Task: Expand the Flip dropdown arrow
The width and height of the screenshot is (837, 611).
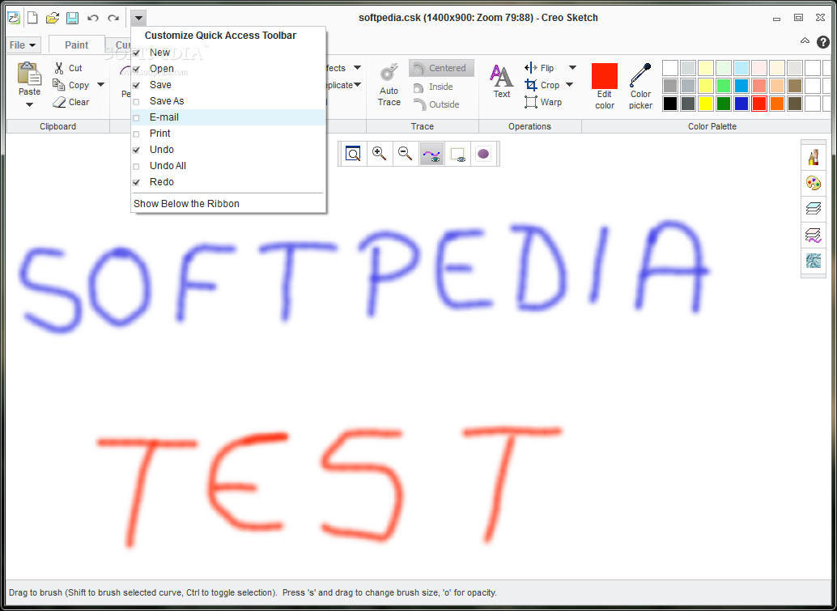Action: (x=572, y=68)
